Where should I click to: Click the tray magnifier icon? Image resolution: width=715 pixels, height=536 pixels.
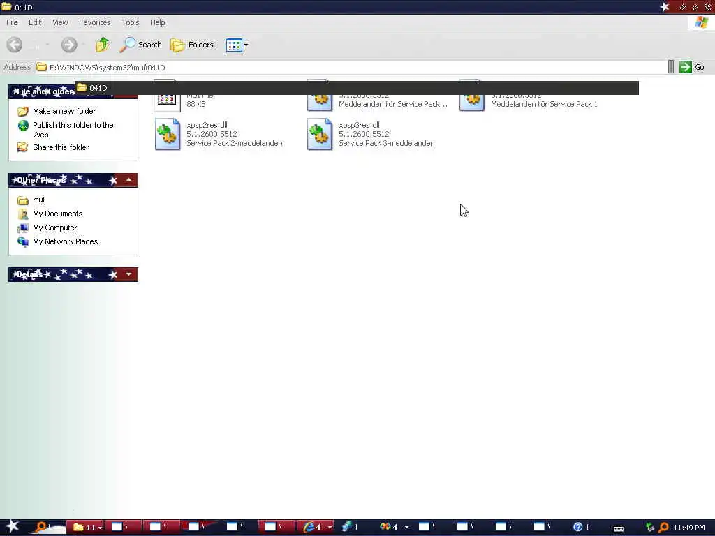tap(663, 528)
